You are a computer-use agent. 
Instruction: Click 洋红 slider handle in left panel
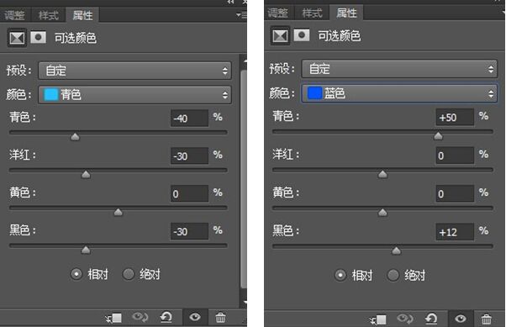pyautogui.click(x=86, y=175)
